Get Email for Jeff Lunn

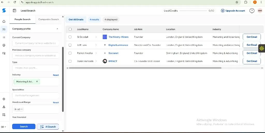[x=252, y=45]
